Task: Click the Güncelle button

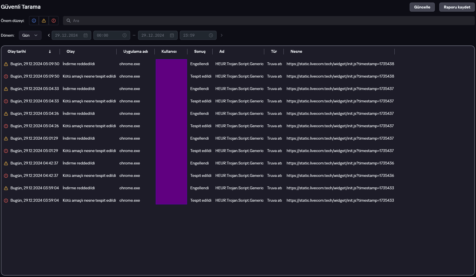Action: click(422, 7)
